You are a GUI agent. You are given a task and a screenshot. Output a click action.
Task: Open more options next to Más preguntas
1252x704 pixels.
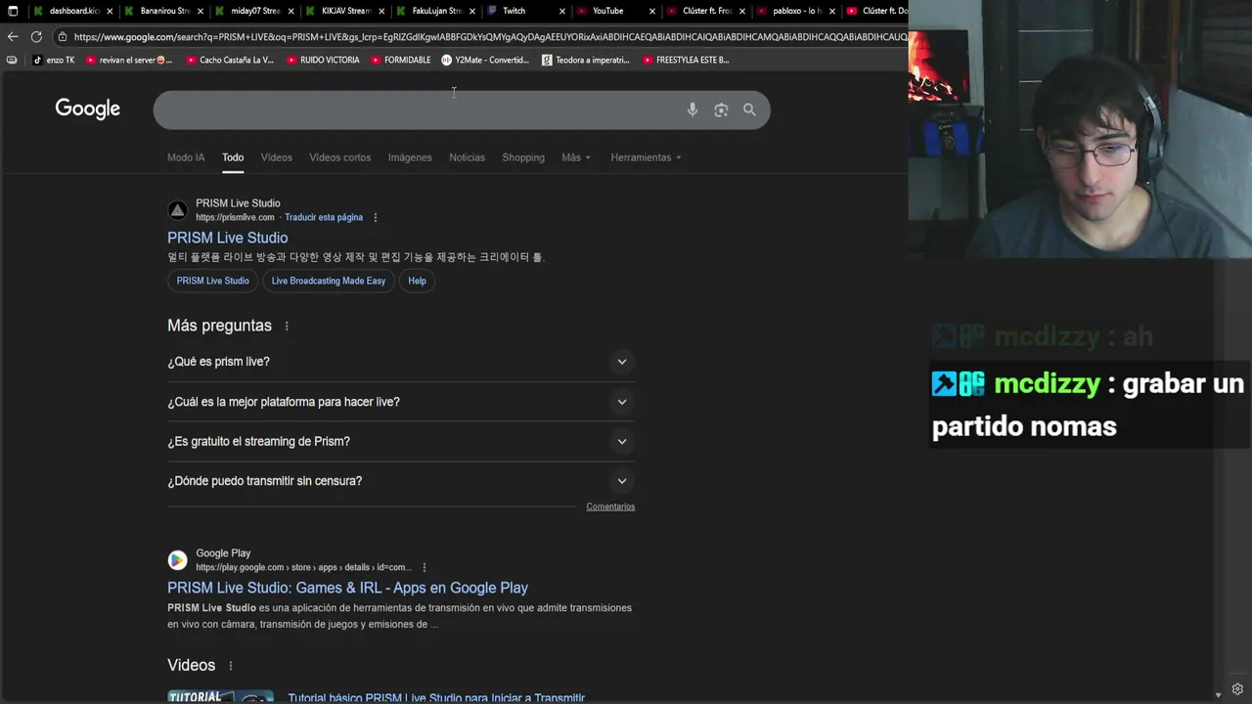287,326
